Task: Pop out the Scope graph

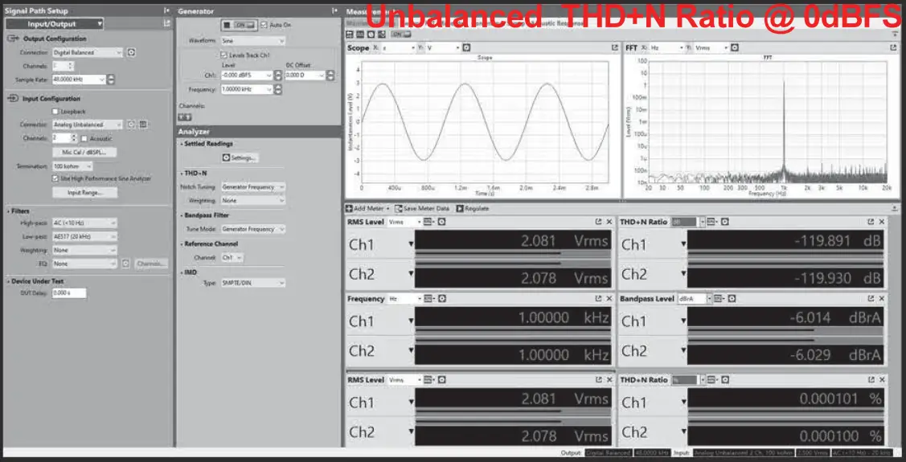Action: point(615,48)
